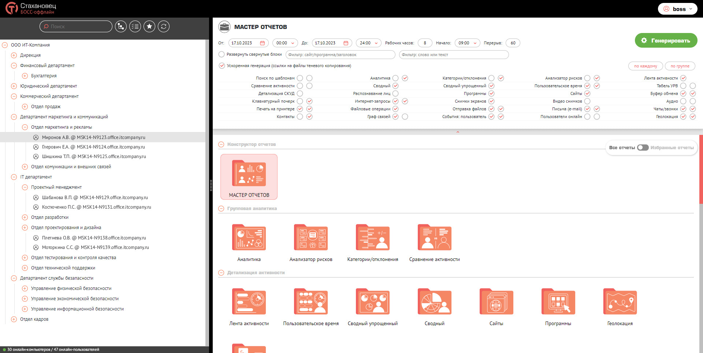The height and width of the screenshot is (353, 703).
Task: Toggle first checkbox for Детализация СКУД
Action: point(300,93)
